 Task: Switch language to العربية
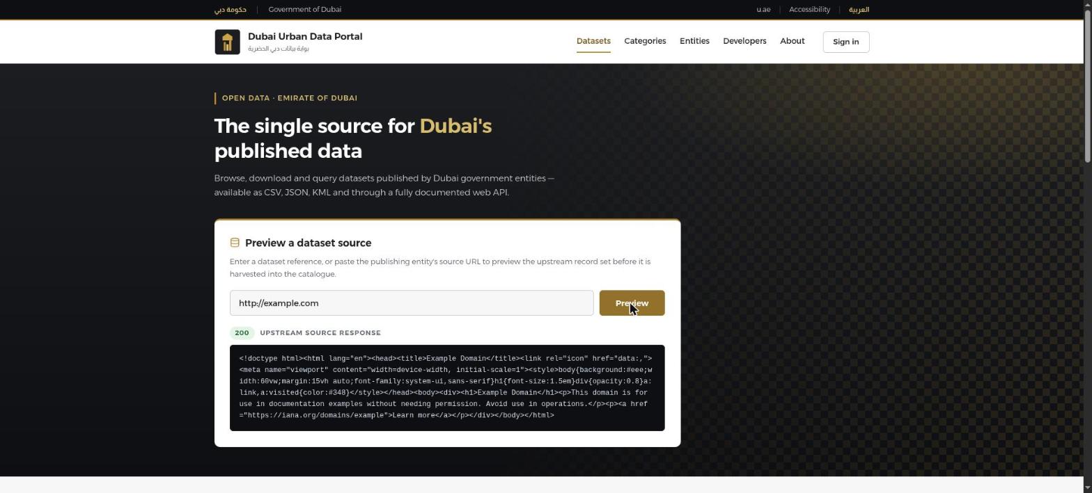click(x=859, y=10)
